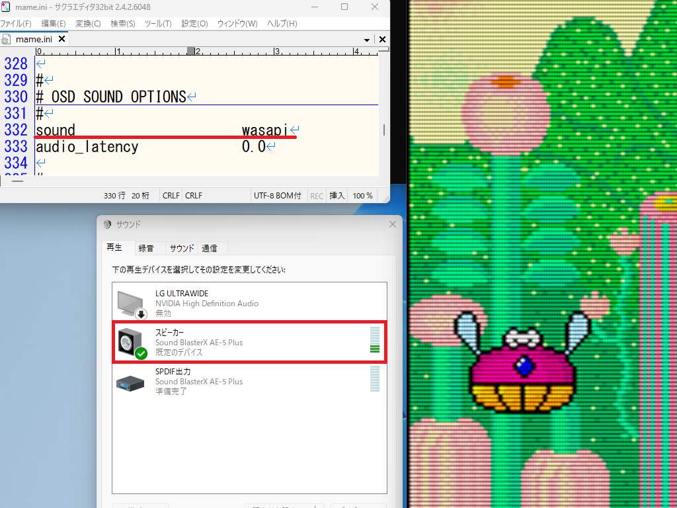This screenshot has width=677, height=508.
Task: Close the editor pane with right-side X
Action: (383, 40)
